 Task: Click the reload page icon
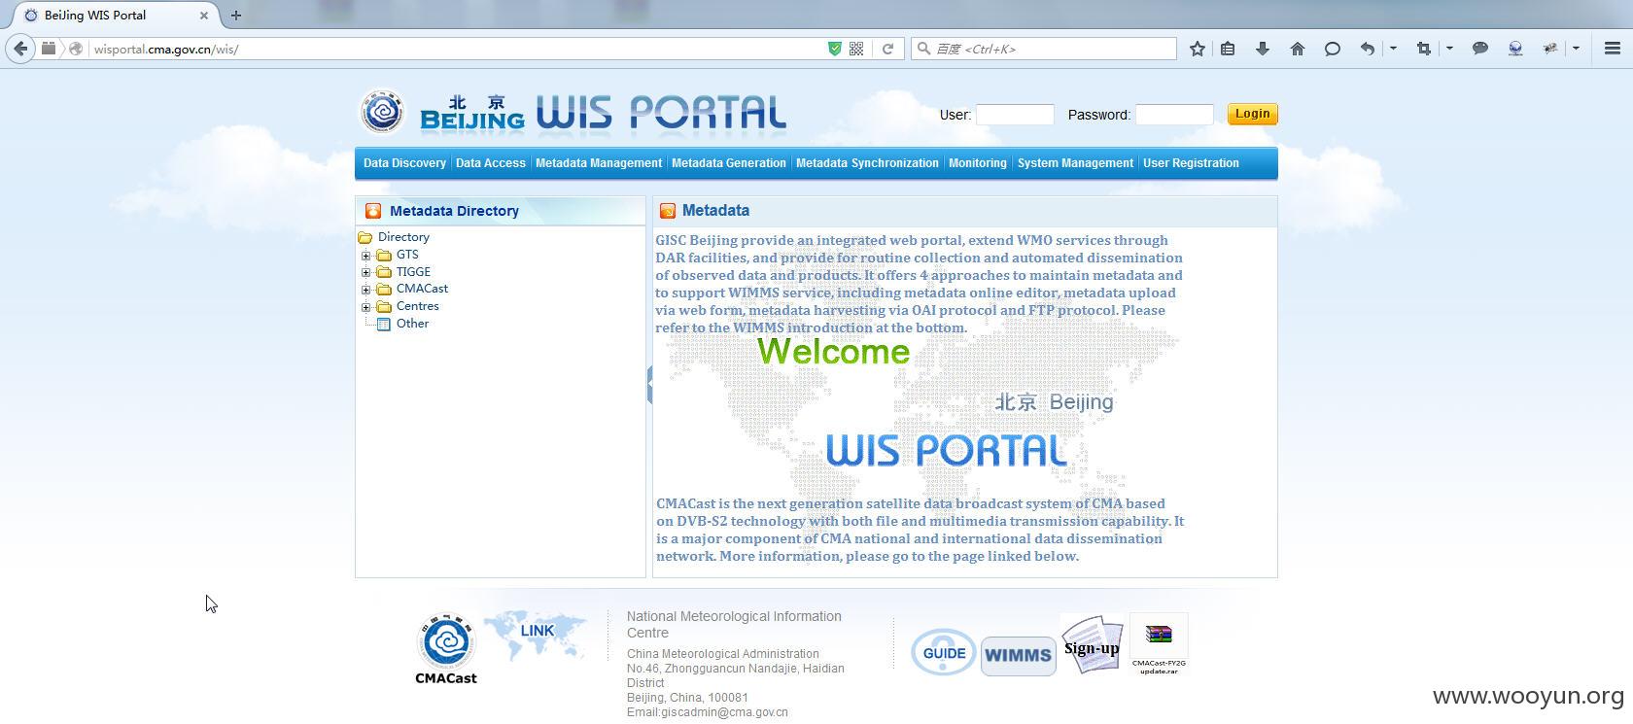coord(887,49)
